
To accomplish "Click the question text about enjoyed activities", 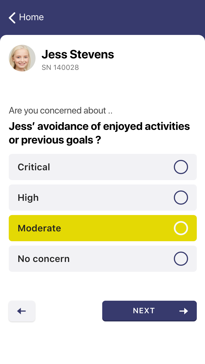I will (x=99, y=133).
